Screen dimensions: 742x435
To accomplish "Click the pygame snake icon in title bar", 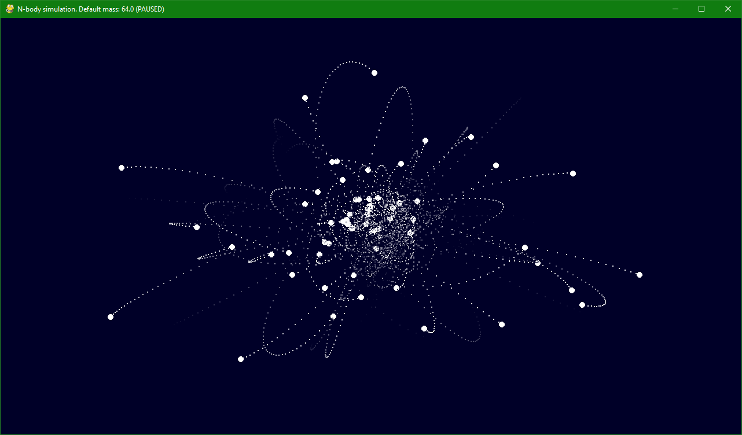I will coord(10,9).
